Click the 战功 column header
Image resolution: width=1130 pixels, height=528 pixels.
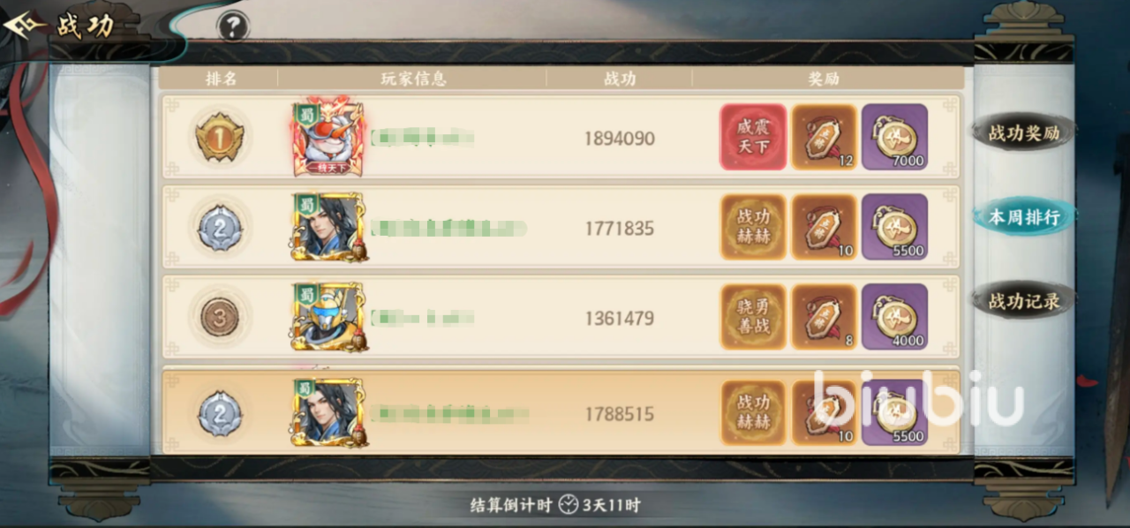pos(619,79)
